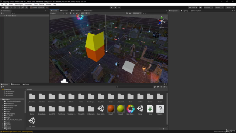Viewport: 236px width, 133px height.
Task: Select the Scale tool in the toolbar
Action: tap(15, 7)
